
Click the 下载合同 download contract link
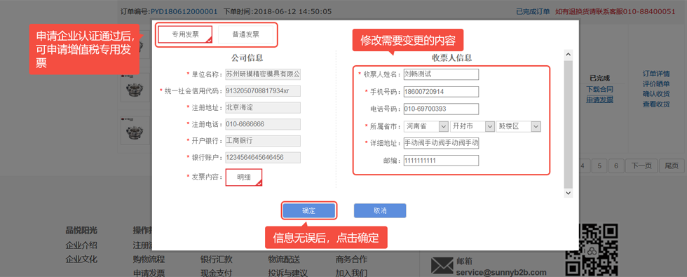pos(600,89)
